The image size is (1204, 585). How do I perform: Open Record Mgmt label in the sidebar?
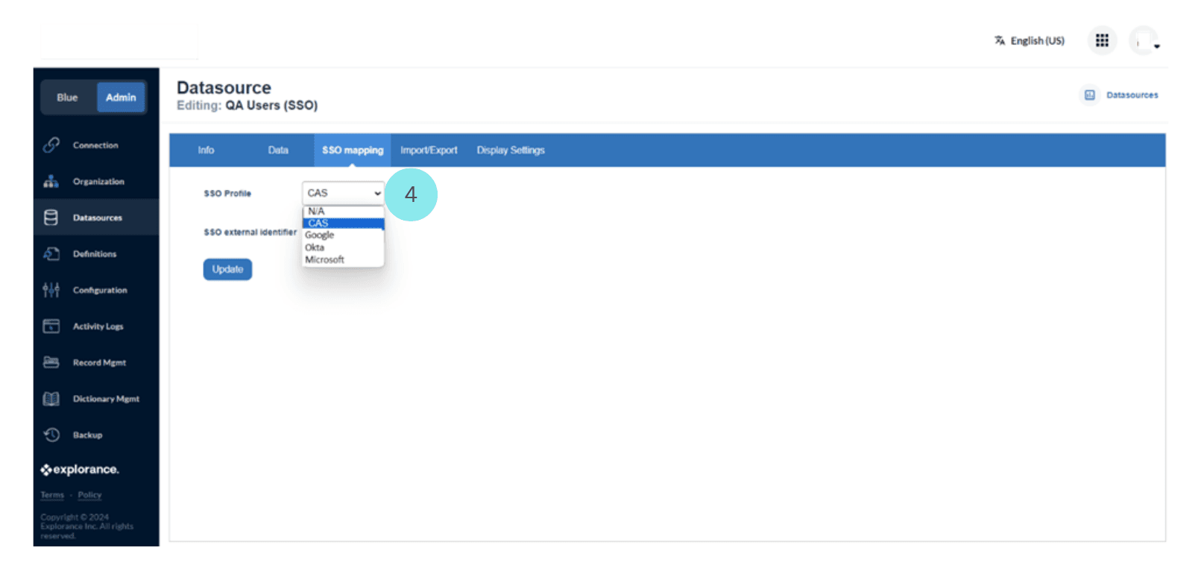pos(99,362)
